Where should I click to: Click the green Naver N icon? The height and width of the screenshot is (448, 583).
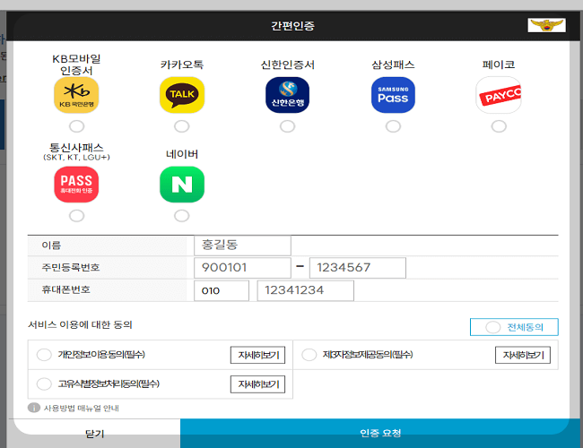coord(182,185)
